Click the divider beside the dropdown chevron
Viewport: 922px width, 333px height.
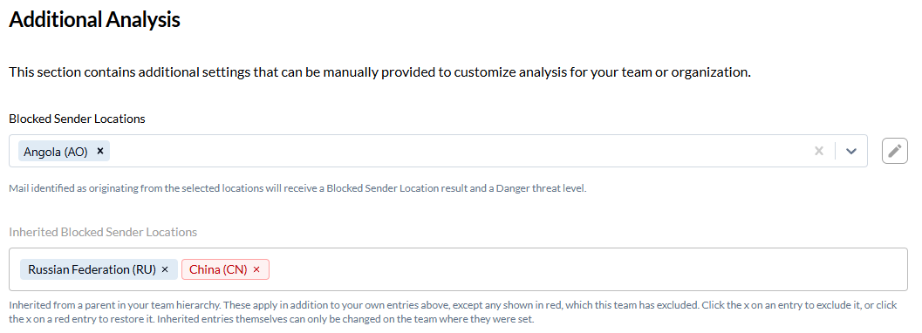pyautogui.click(x=835, y=151)
